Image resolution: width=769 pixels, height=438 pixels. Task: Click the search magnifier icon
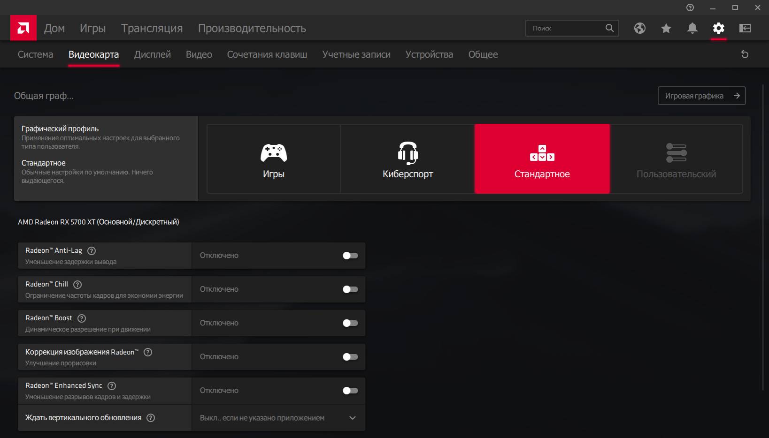click(x=609, y=28)
